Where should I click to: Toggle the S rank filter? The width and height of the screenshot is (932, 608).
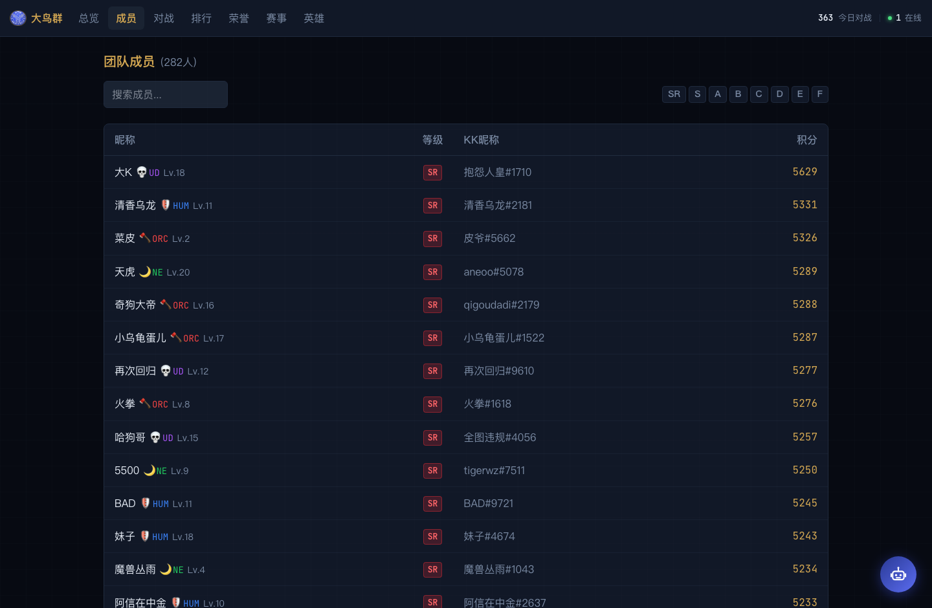point(697,94)
